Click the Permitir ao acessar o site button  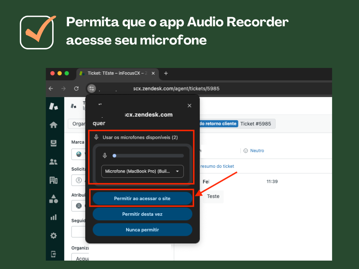click(142, 198)
